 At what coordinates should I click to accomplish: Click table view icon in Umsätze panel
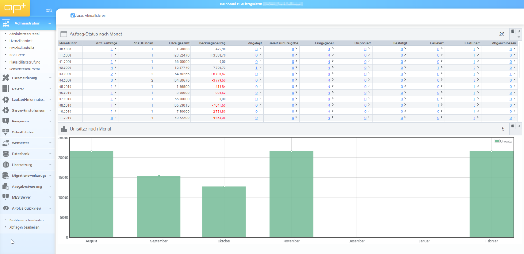tap(513, 126)
